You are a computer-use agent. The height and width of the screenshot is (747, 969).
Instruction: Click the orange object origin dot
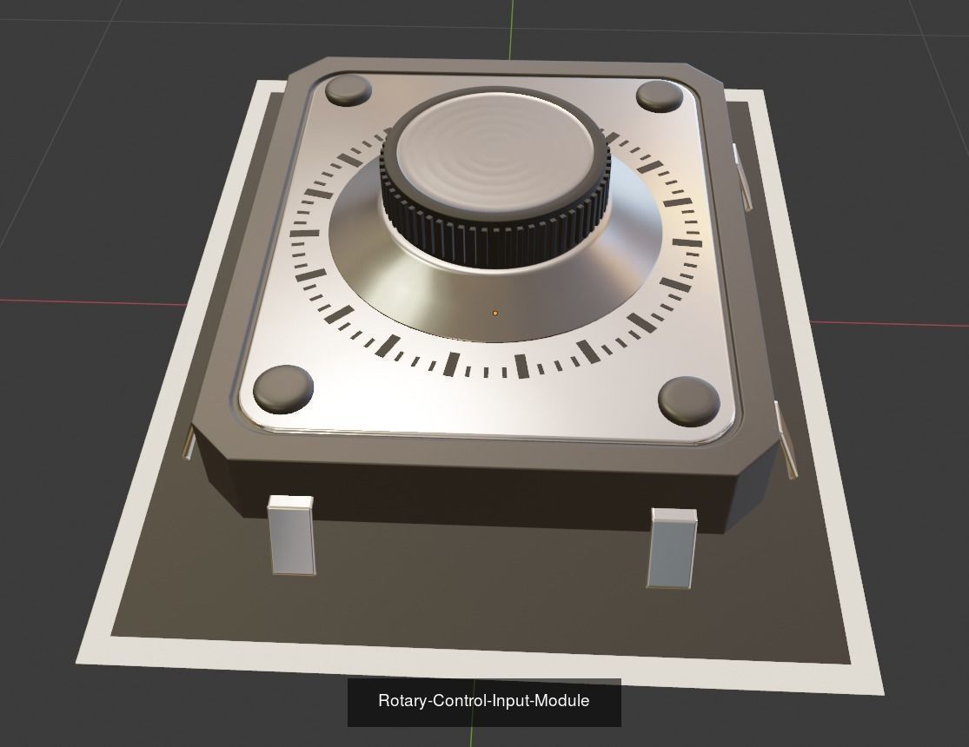[495, 314]
